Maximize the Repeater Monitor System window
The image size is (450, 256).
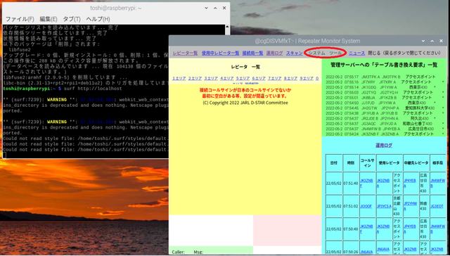pos(432,41)
